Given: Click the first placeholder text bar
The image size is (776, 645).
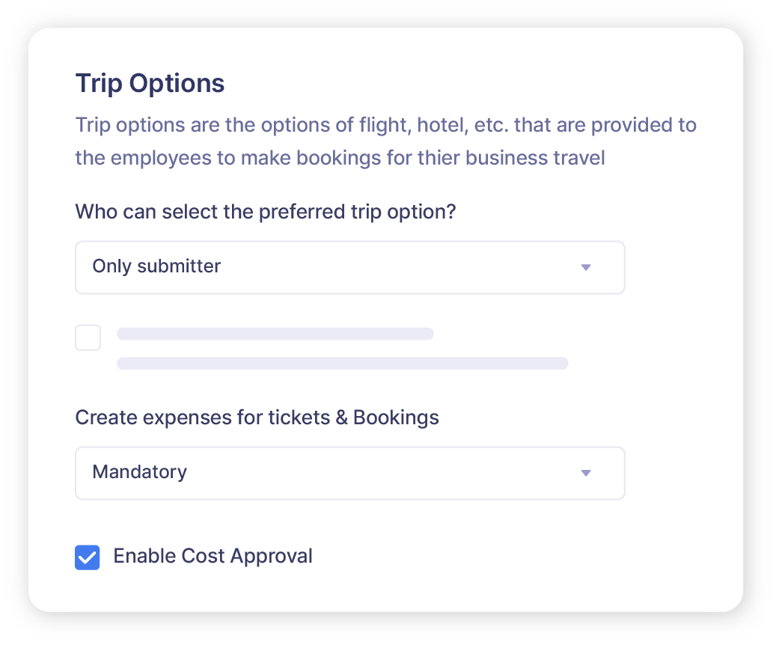Looking at the screenshot, I should pos(275,334).
